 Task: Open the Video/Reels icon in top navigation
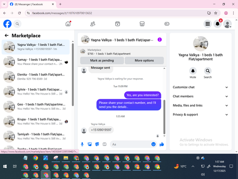tap(118, 24)
